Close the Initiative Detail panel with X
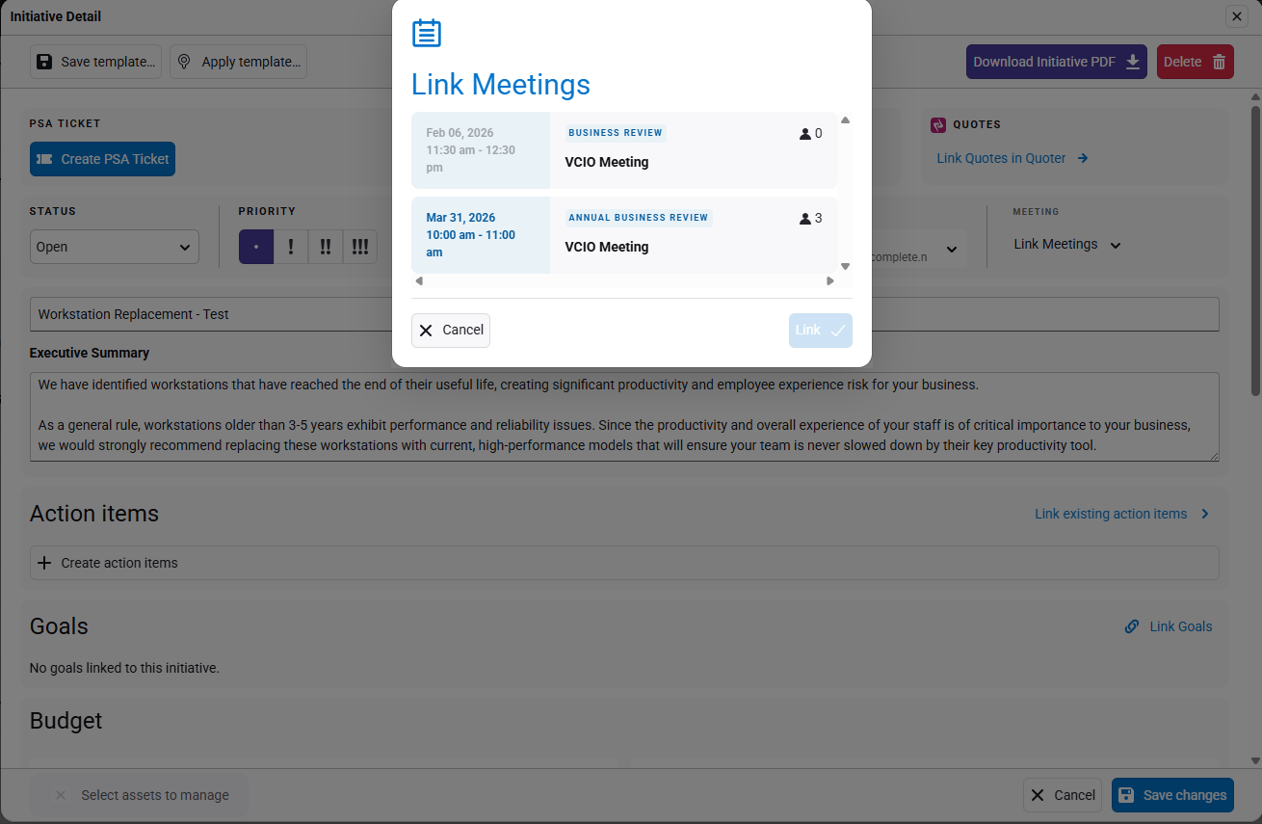This screenshot has height=824, width=1262. (x=1236, y=16)
